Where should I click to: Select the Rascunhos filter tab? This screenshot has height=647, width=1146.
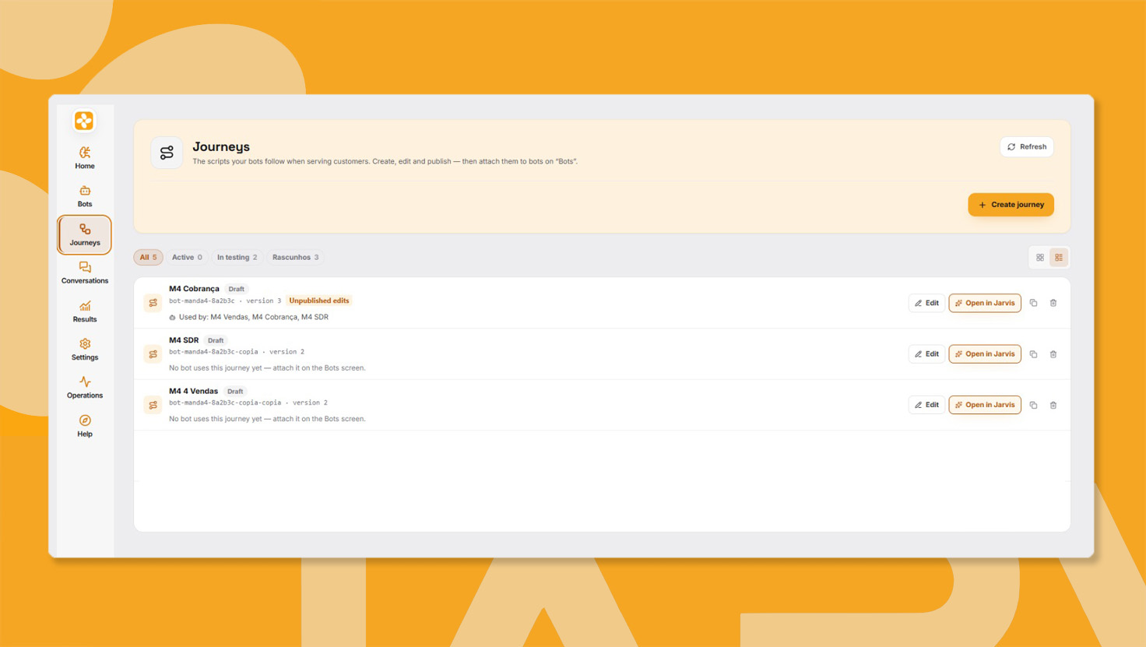[295, 257]
